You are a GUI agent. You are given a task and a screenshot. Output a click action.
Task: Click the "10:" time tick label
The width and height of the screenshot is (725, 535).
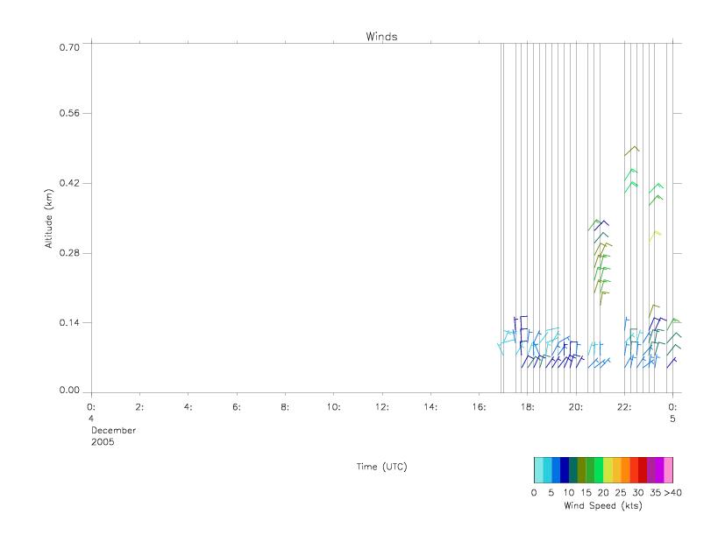tap(333, 407)
